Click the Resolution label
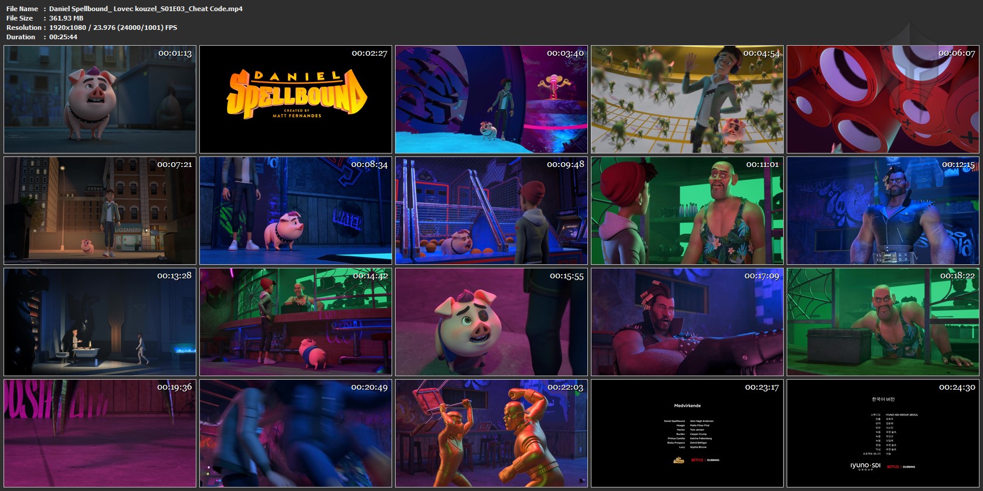This screenshot has height=491, width=983. [x=24, y=28]
